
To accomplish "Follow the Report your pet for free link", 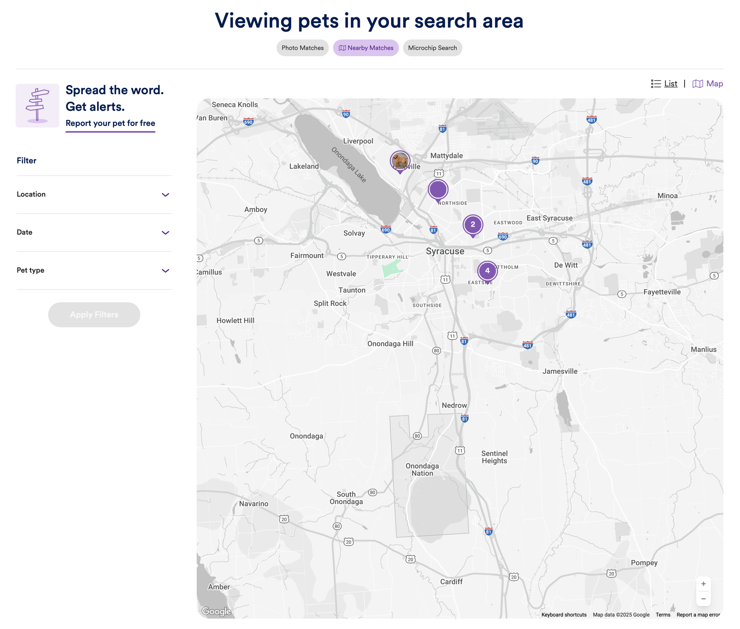I will click(110, 123).
